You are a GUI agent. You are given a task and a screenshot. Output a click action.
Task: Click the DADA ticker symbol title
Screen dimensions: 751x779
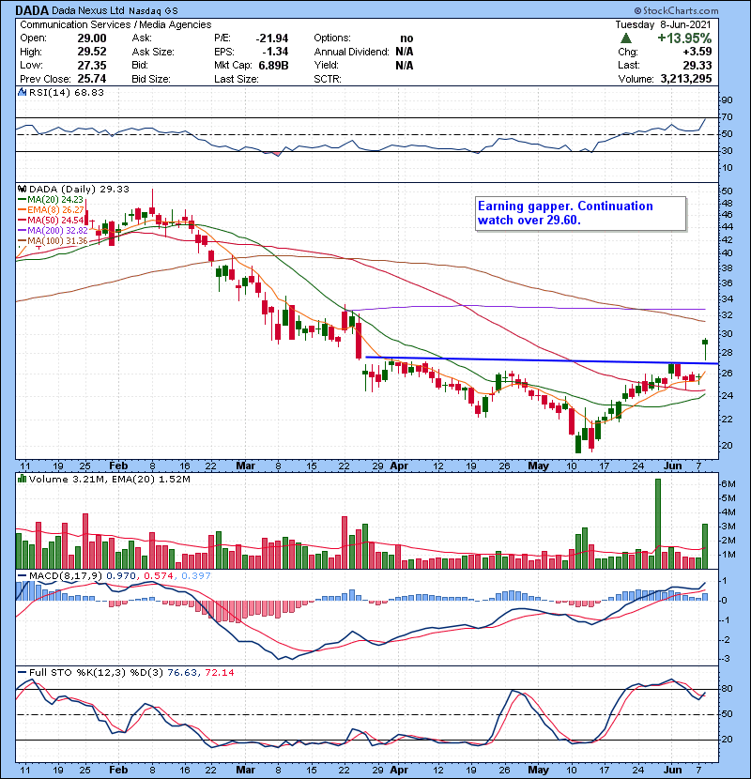click(32, 10)
